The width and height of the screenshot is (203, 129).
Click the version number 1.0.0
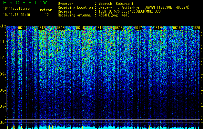click(x=44, y=3)
